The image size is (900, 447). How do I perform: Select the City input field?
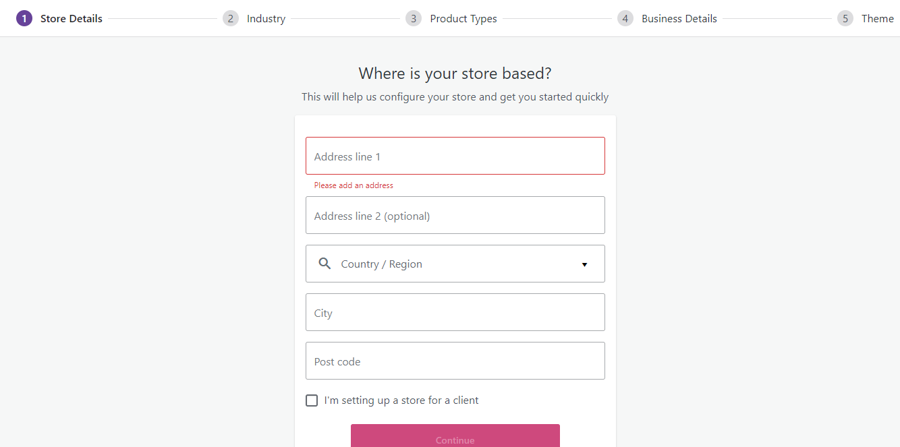click(x=455, y=313)
